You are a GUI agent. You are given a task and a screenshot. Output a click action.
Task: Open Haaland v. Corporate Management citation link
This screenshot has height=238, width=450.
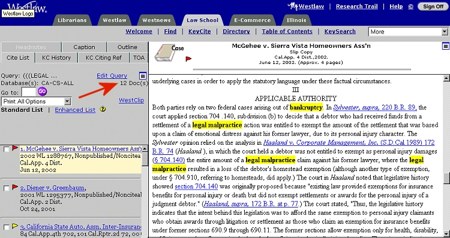[x=349, y=142]
